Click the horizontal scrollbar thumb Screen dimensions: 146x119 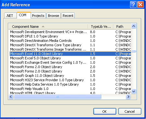coord(57,97)
